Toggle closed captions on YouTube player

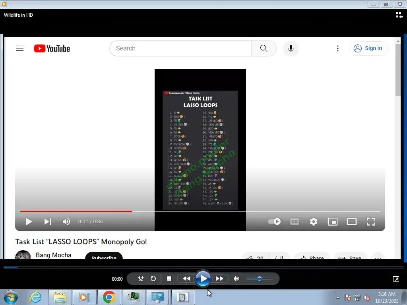(295, 222)
